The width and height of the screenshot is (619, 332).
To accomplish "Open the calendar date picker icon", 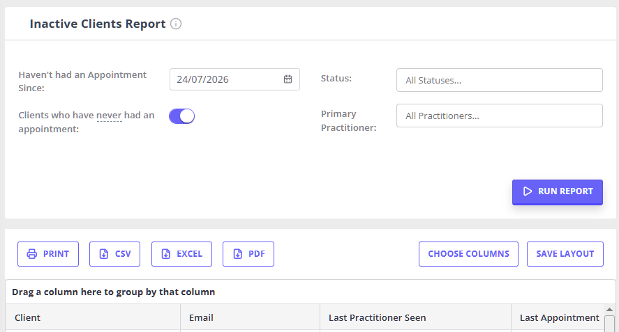I will (288, 79).
